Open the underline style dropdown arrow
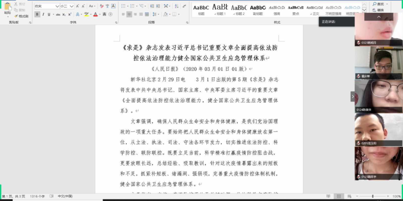The width and height of the screenshot is (403, 201). 53,15
